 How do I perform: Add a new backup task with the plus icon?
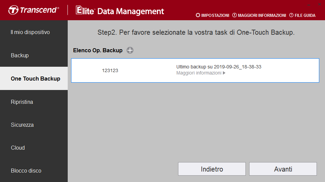130,50
